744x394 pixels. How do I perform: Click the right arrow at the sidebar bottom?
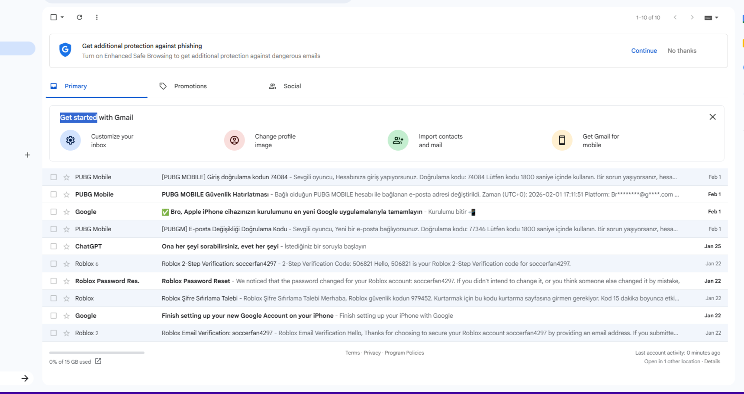25,378
